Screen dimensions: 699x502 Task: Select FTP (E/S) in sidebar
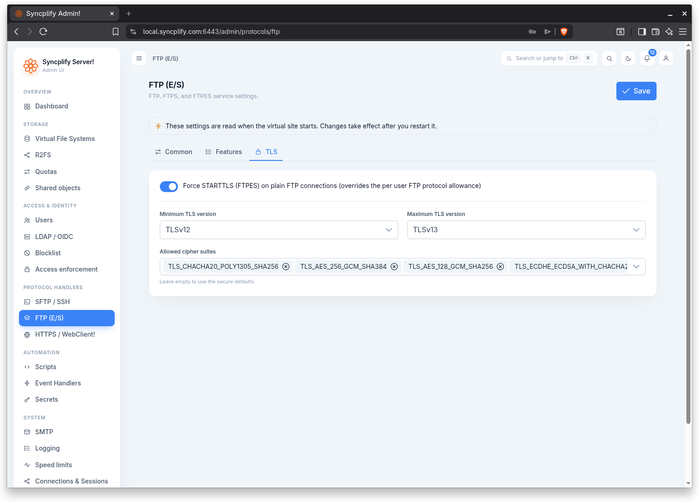[67, 318]
